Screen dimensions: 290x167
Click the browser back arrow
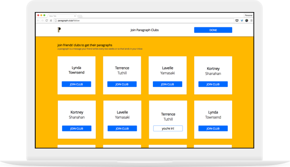pos(38,20)
